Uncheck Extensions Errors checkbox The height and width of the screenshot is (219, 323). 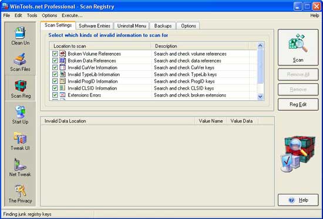click(x=55, y=95)
